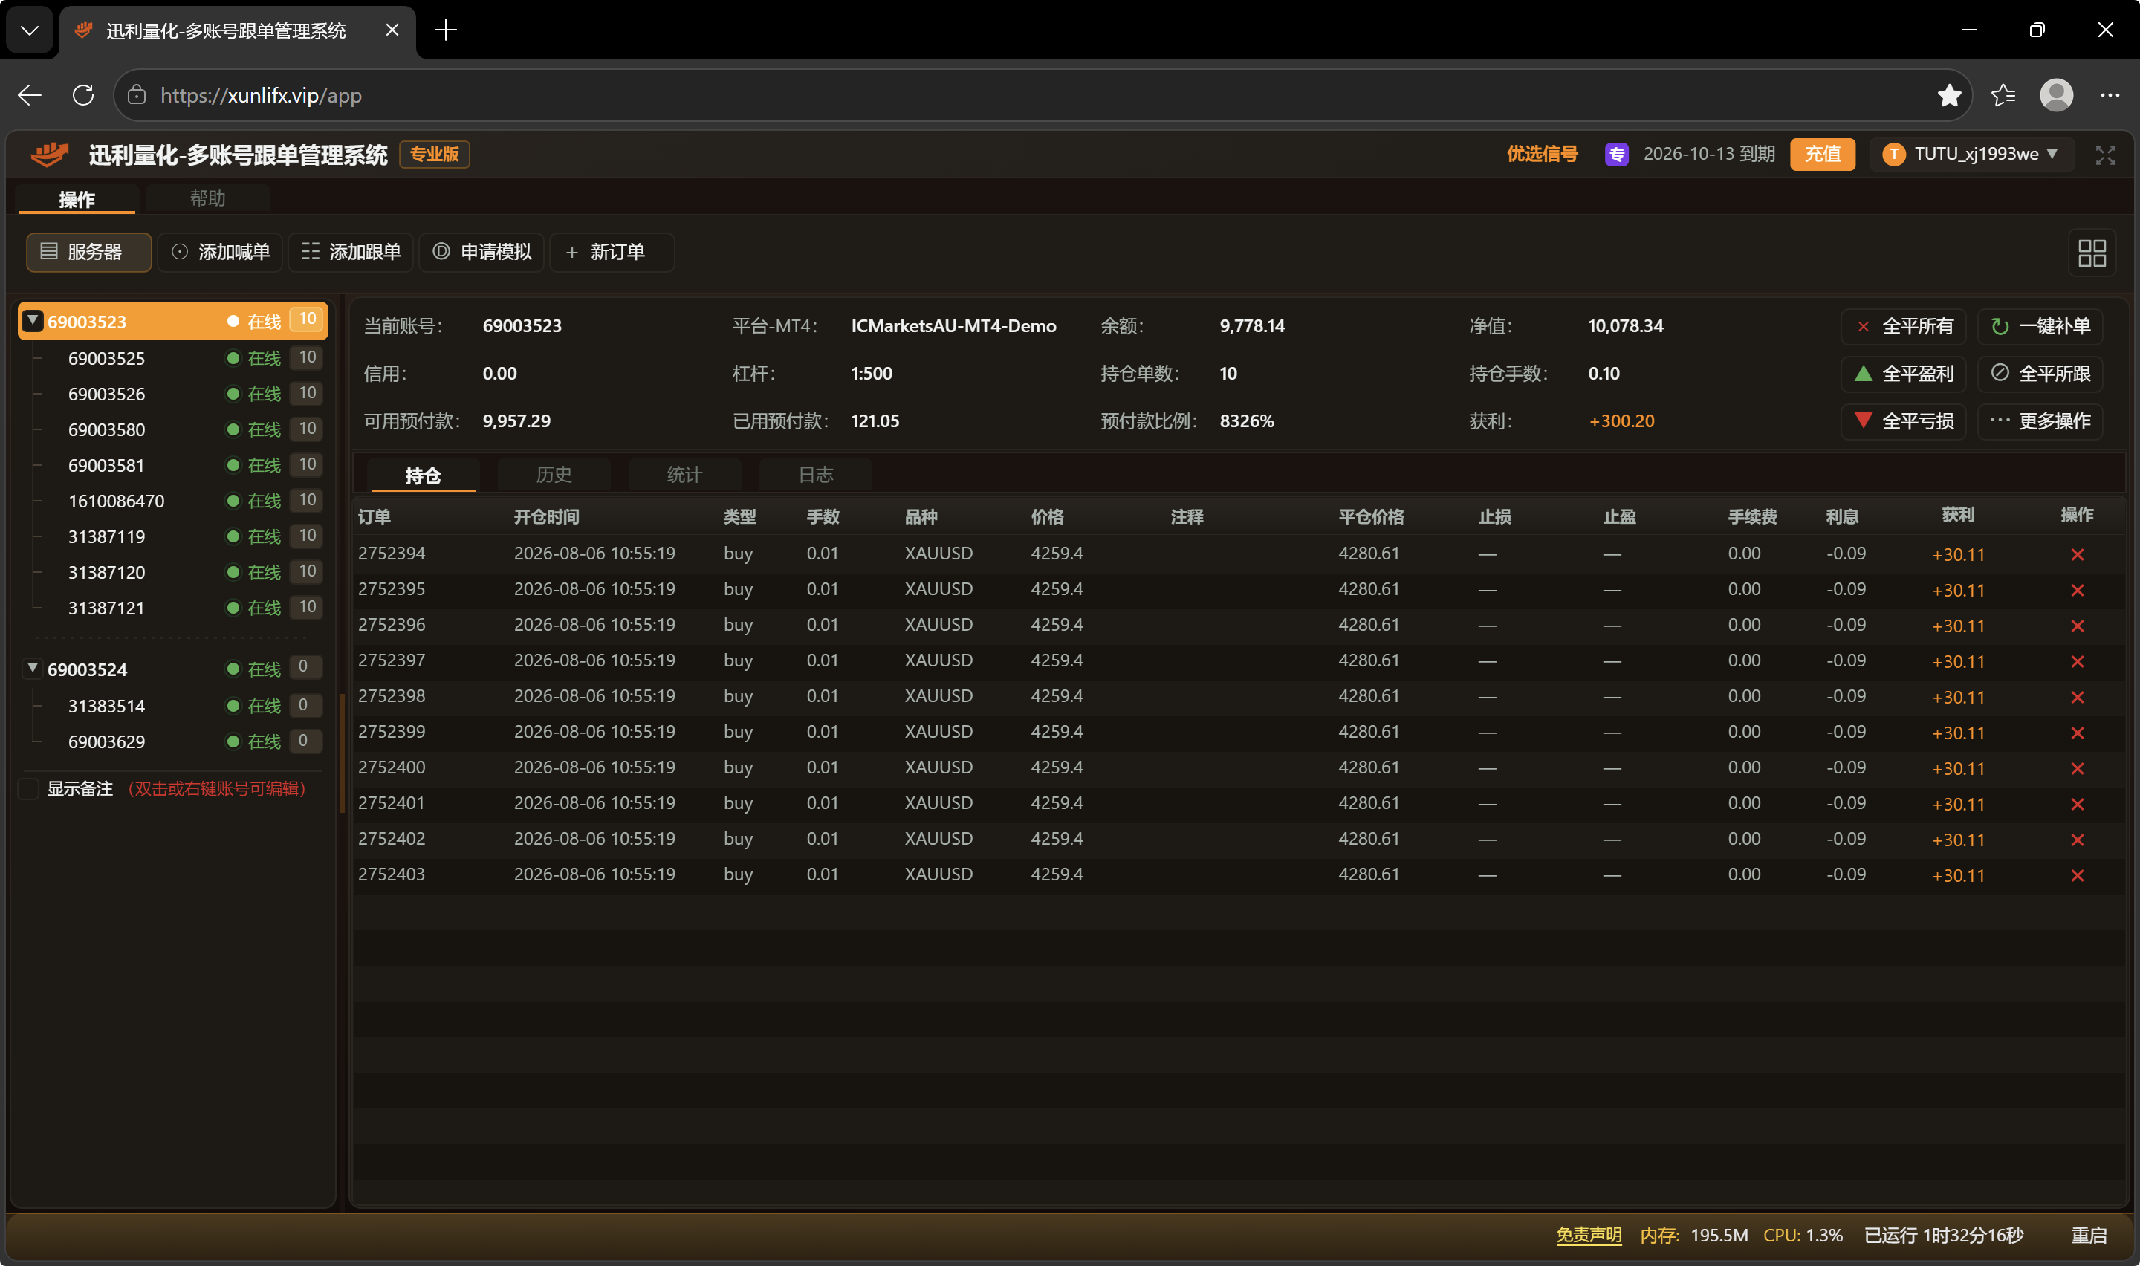2140x1266 pixels.
Task: Click the 添加跟单 button
Action: (x=351, y=253)
